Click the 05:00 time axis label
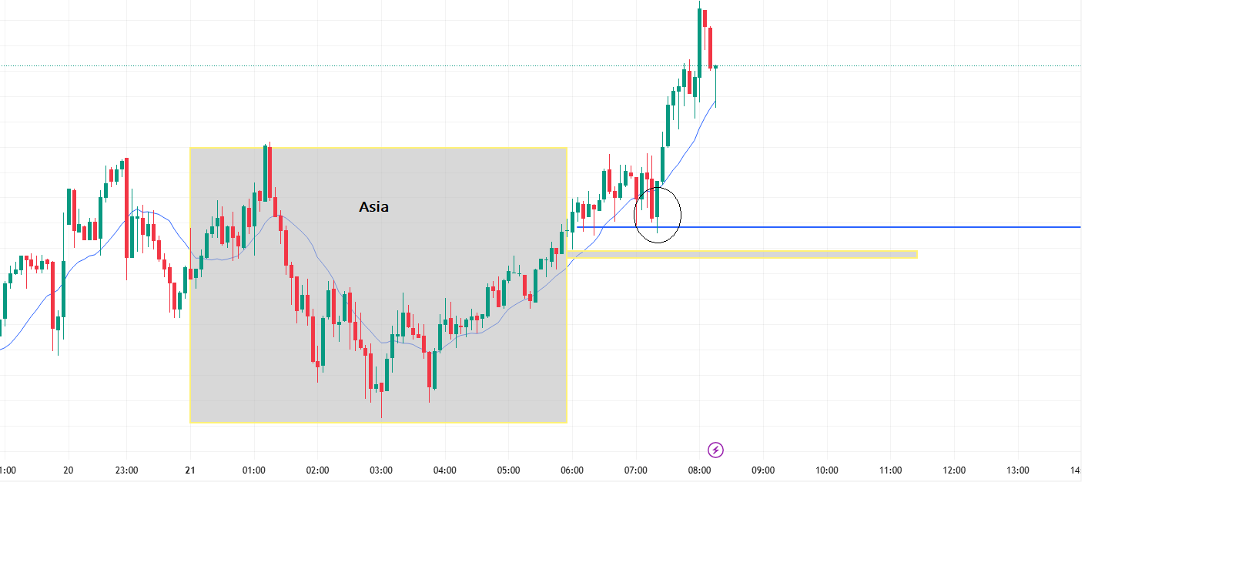 pyautogui.click(x=508, y=470)
